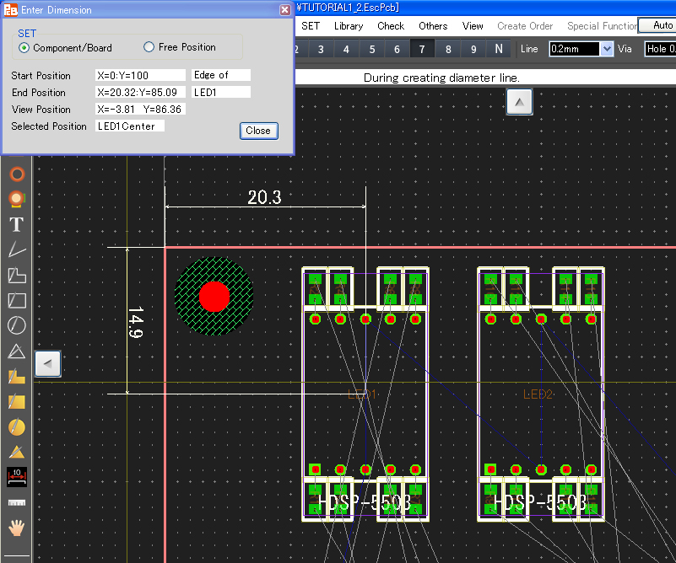The height and width of the screenshot is (563, 676).
Task: Select the filled polygon tool
Action: [17, 376]
